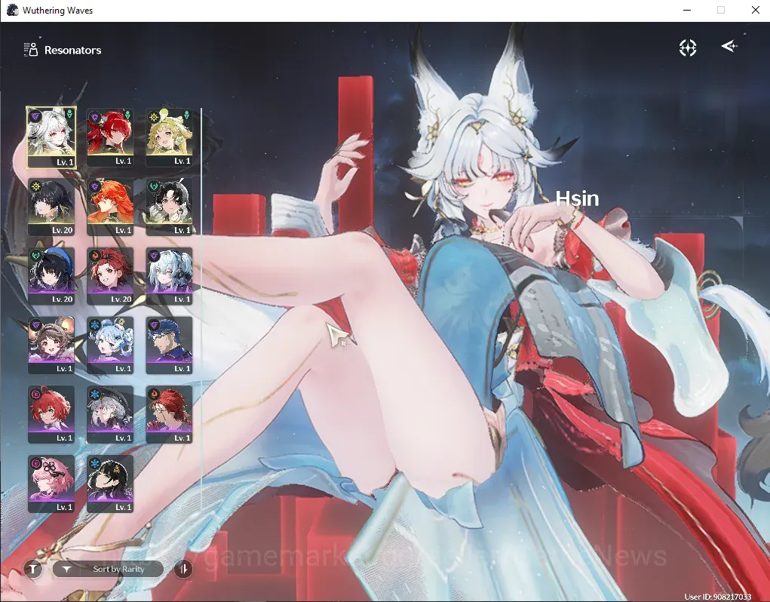The image size is (770, 602).
Task: Open the compass-style icon in the top right
Action: point(688,48)
